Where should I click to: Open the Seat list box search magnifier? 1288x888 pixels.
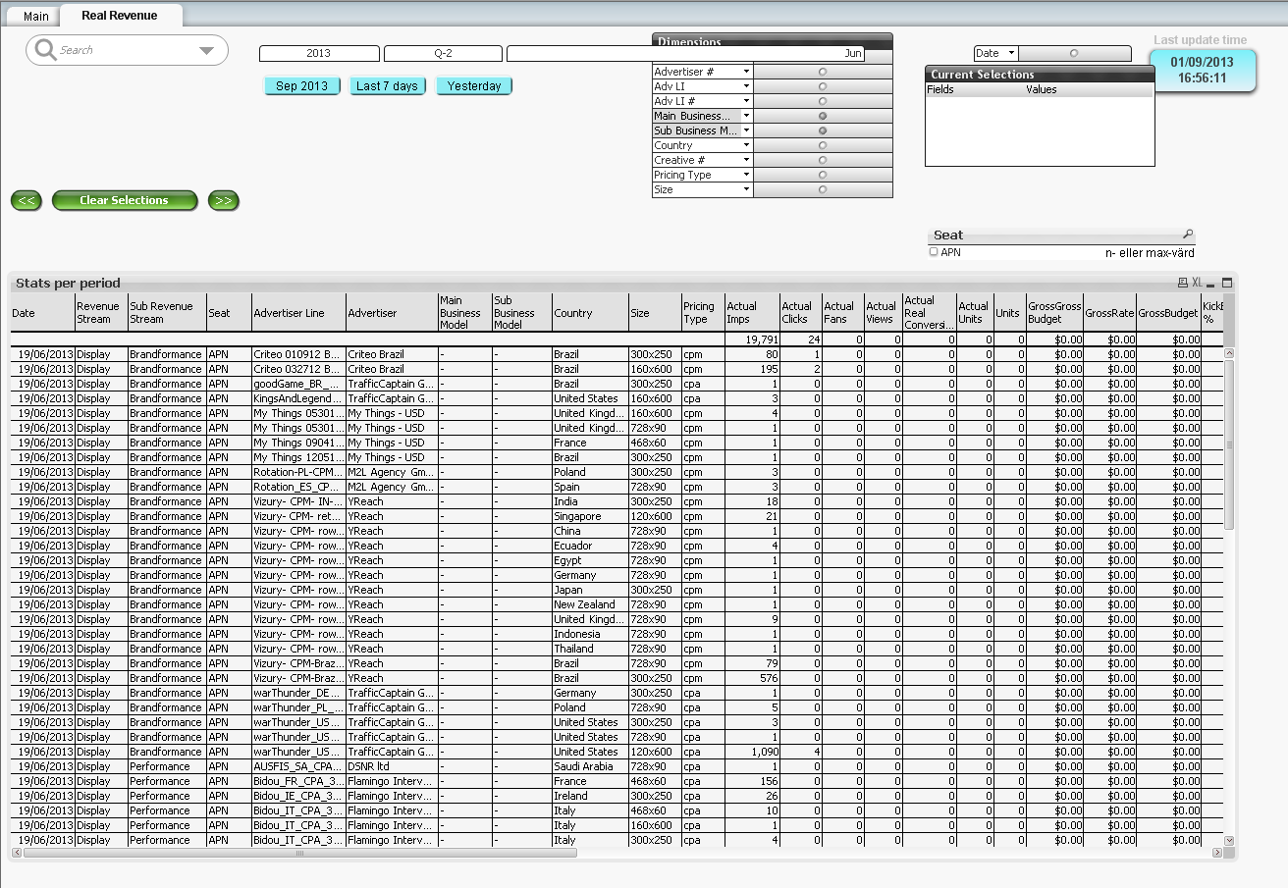coord(1188,235)
